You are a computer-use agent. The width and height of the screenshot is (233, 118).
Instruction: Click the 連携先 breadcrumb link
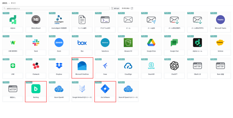(x=5, y=3)
